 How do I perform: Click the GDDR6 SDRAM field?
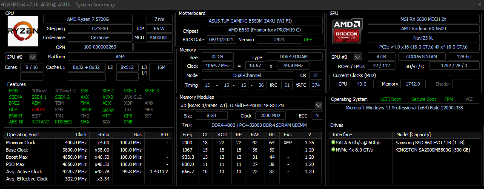[422, 57]
